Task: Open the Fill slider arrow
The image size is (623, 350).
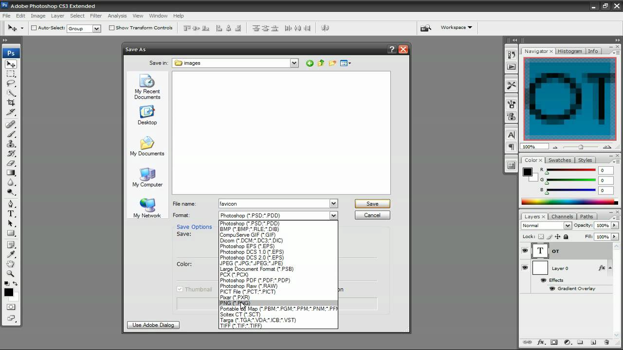Action: 615,237
